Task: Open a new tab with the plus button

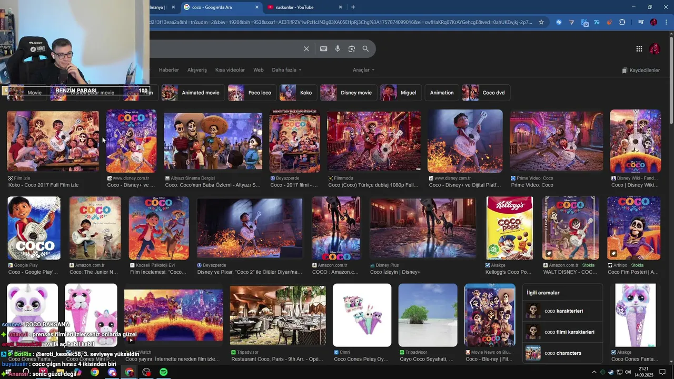Action: [x=353, y=7]
